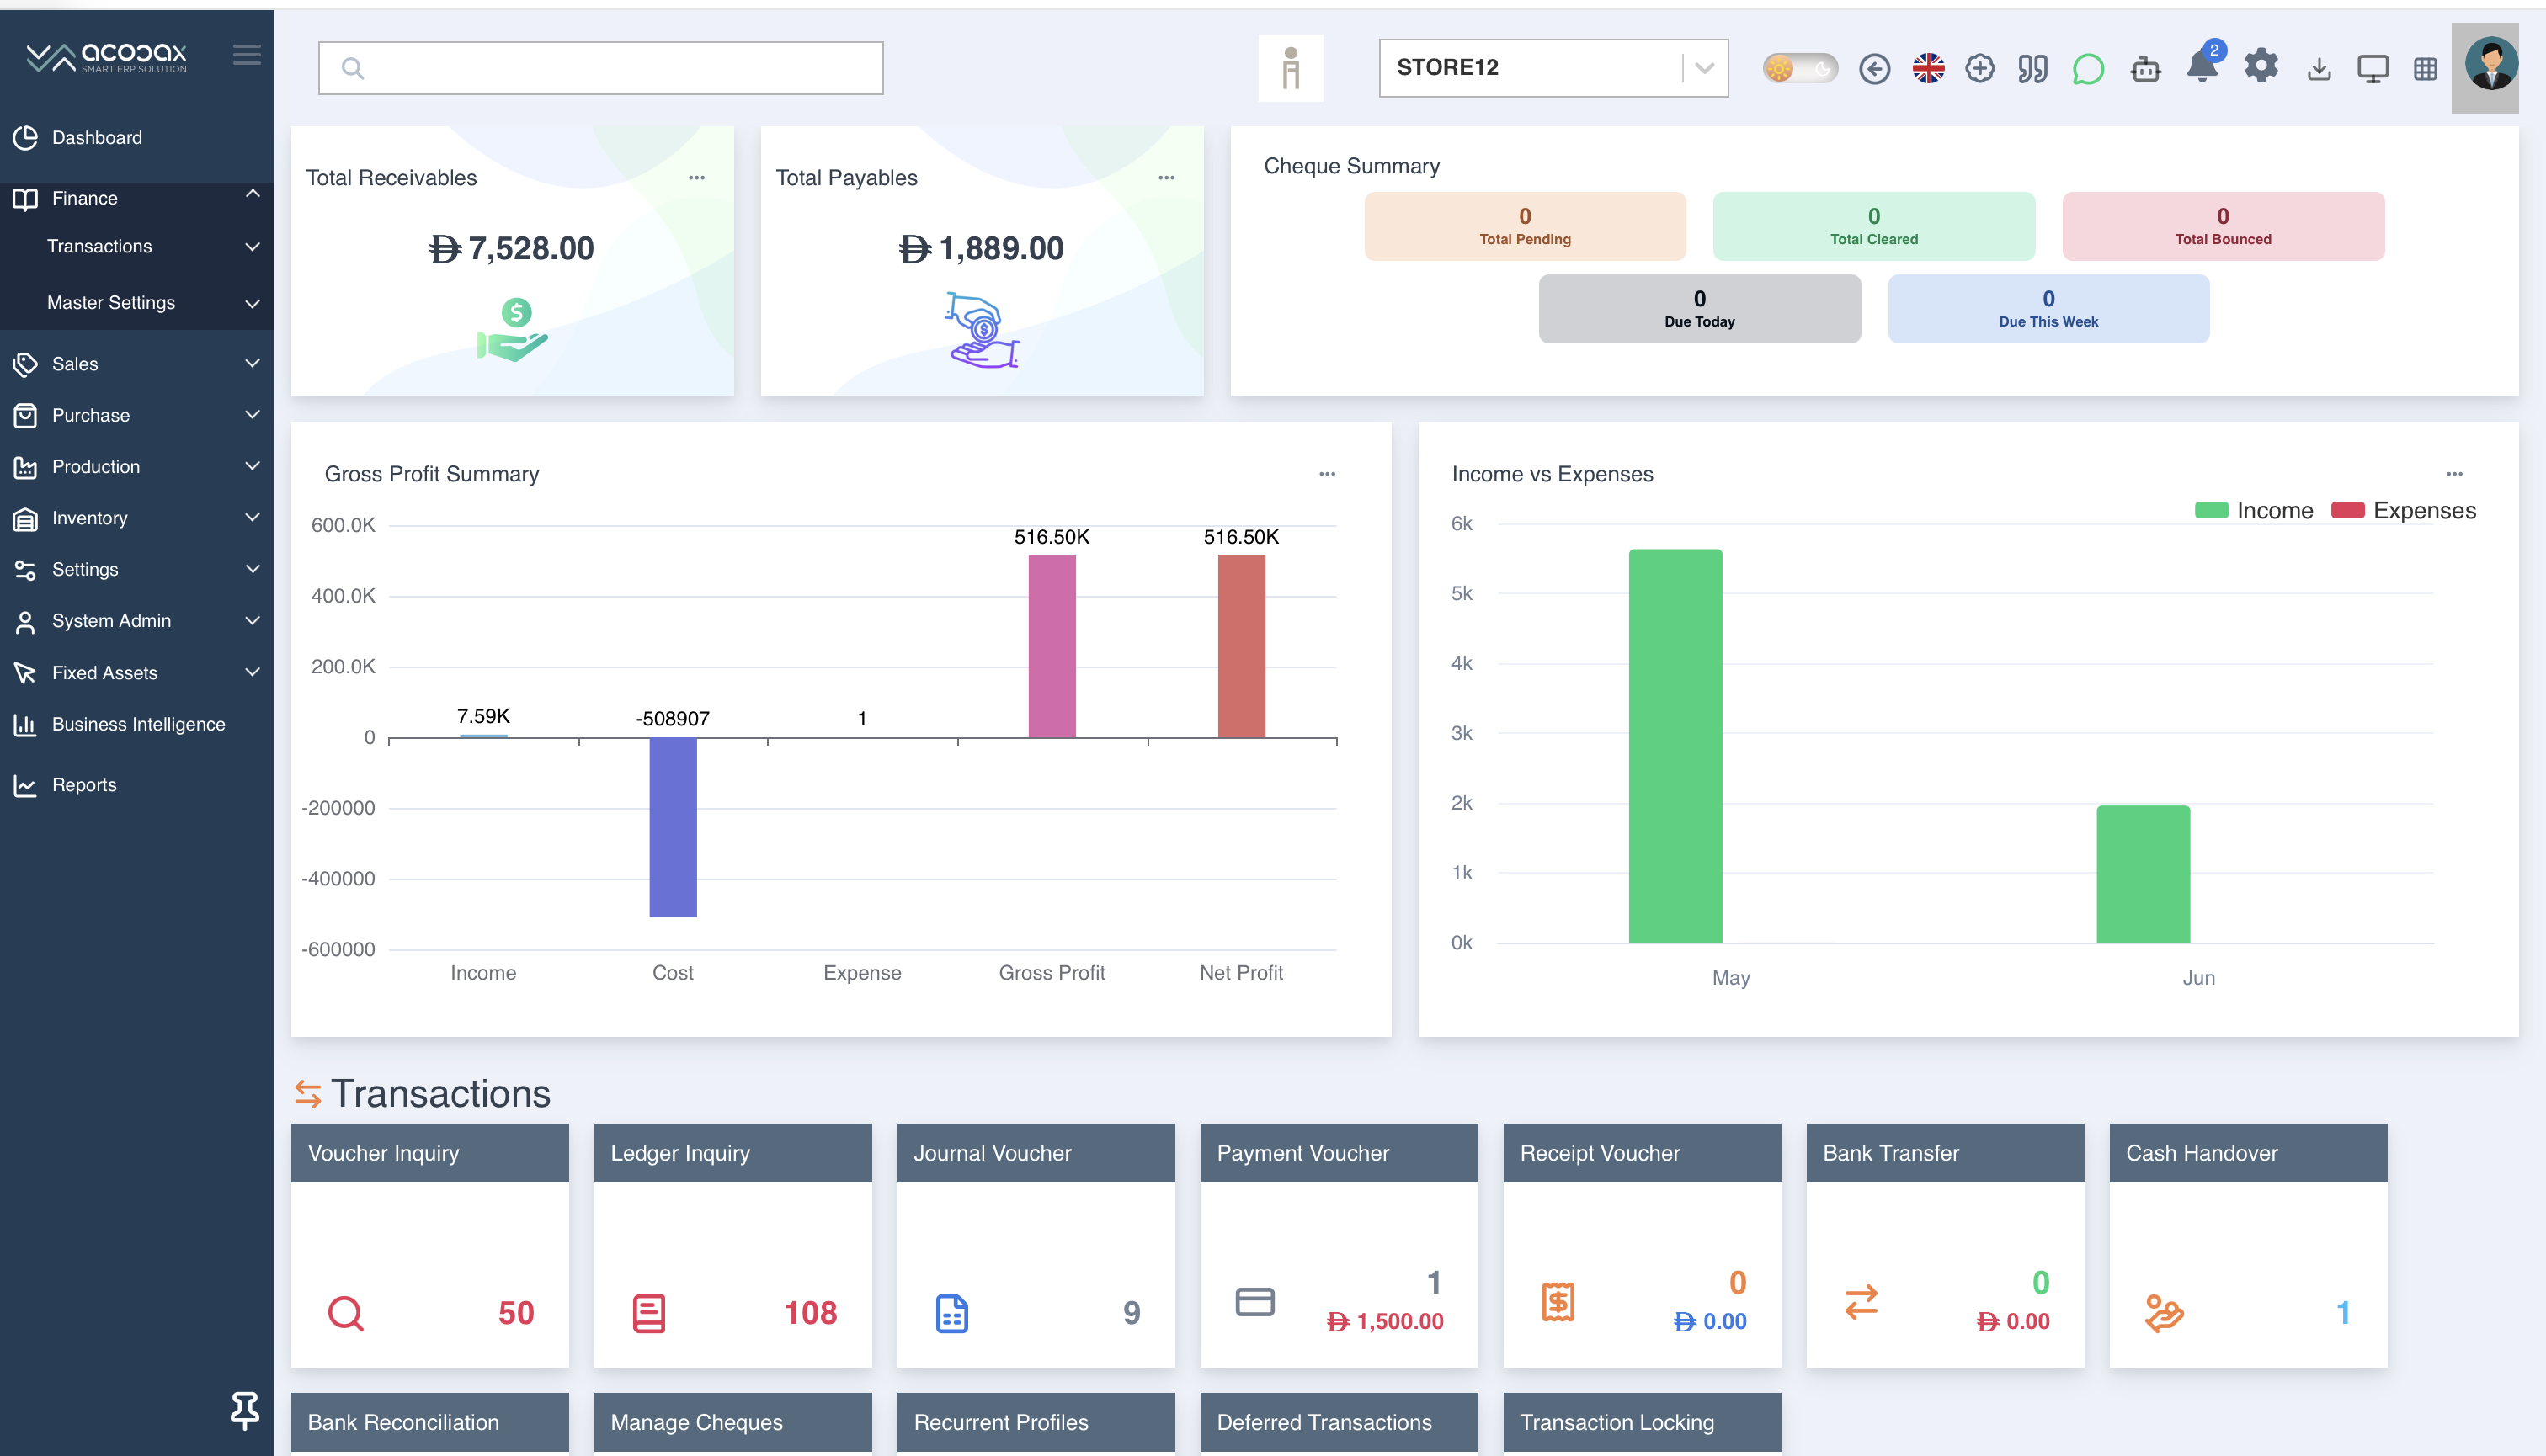2546x1456 pixels.
Task: Toggle Expenses series in chart legend
Action: click(x=2403, y=510)
